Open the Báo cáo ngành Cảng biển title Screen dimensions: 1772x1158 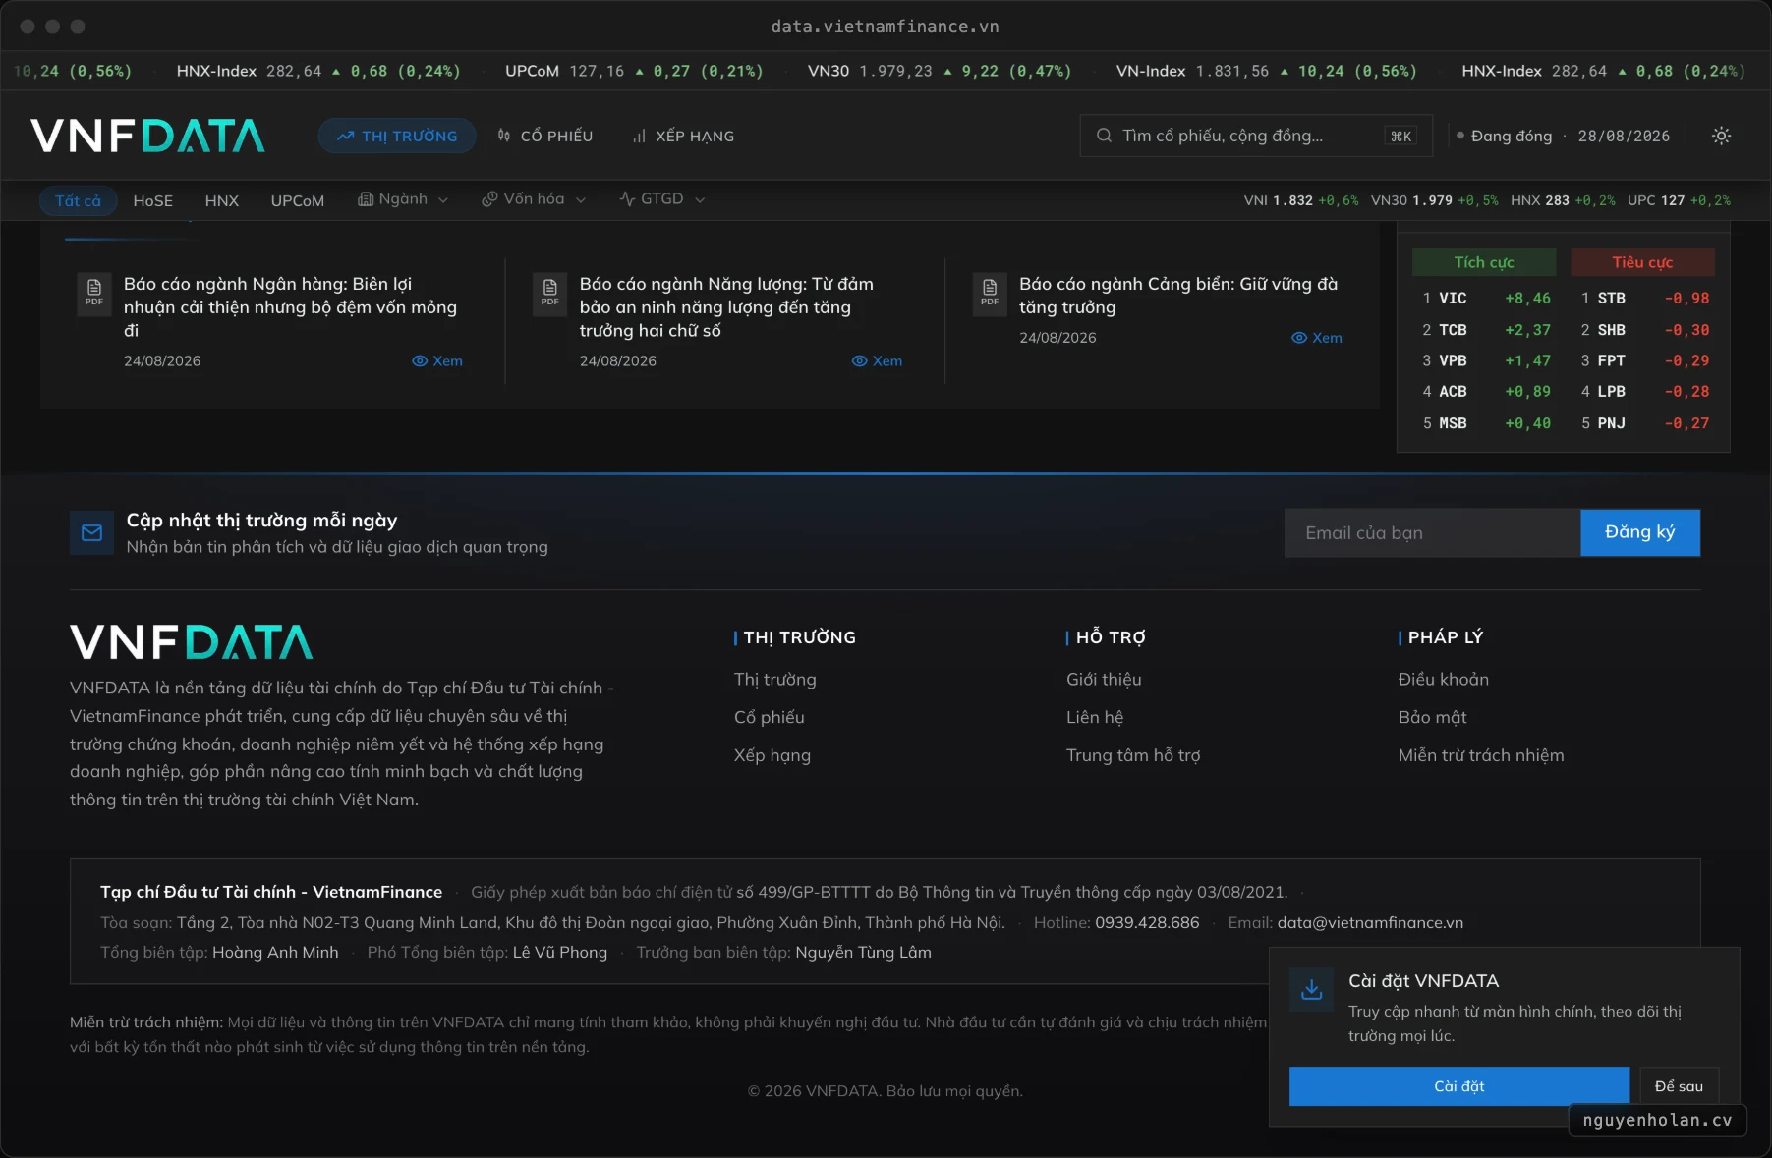[x=1178, y=295]
